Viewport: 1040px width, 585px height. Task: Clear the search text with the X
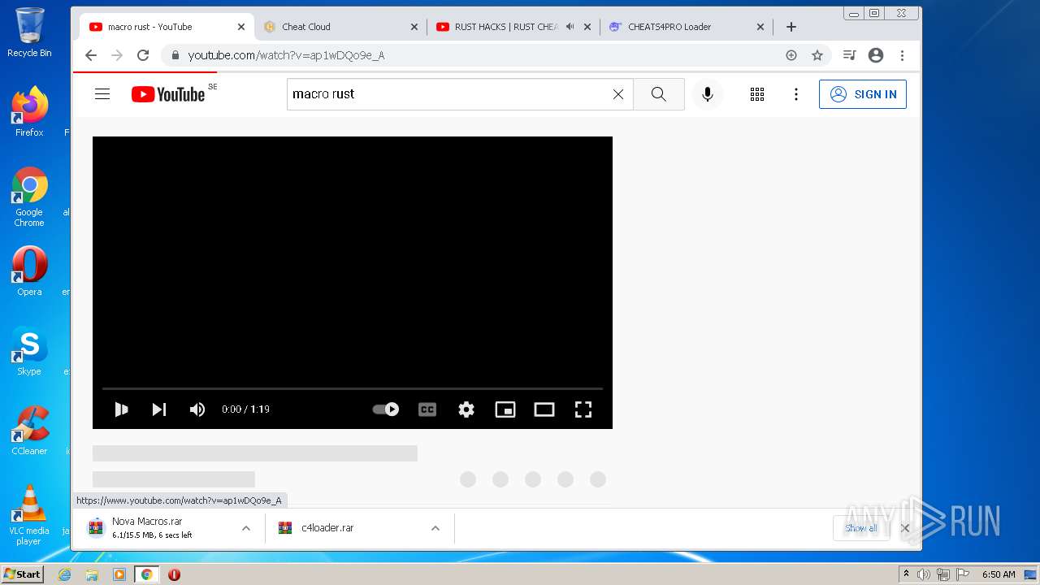click(618, 94)
